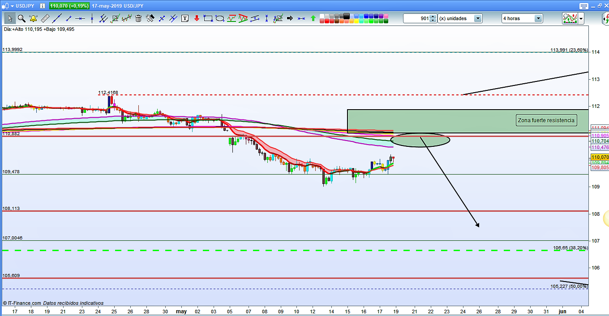The width and height of the screenshot is (609, 316).
Task: Select the ruler measurement tool
Action: (45, 18)
